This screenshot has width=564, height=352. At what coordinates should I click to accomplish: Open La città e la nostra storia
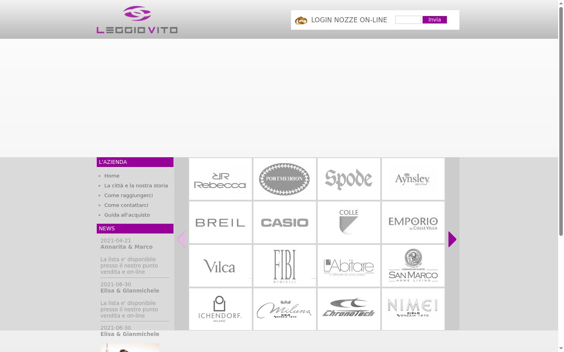(136, 186)
